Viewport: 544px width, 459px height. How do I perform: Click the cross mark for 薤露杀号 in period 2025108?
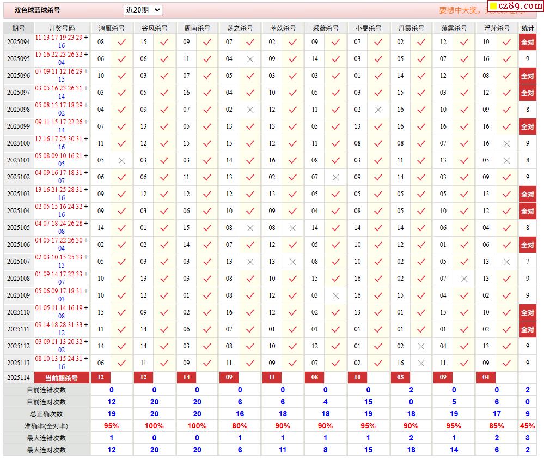(x=464, y=279)
